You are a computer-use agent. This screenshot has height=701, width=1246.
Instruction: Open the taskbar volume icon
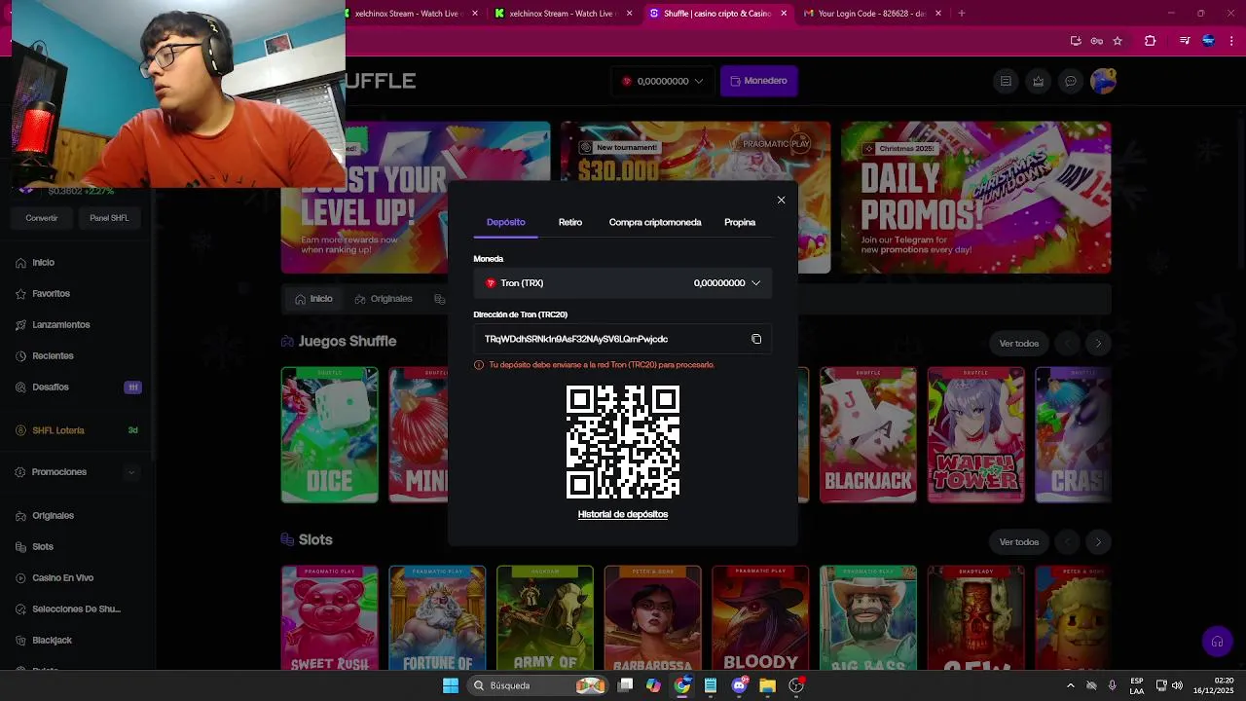(x=1178, y=685)
